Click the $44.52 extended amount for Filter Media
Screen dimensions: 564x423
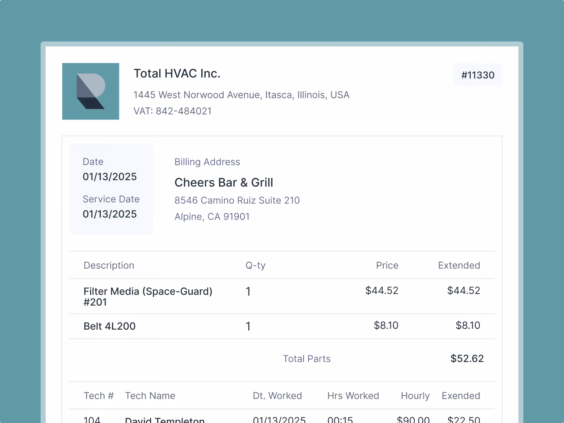point(464,291)
